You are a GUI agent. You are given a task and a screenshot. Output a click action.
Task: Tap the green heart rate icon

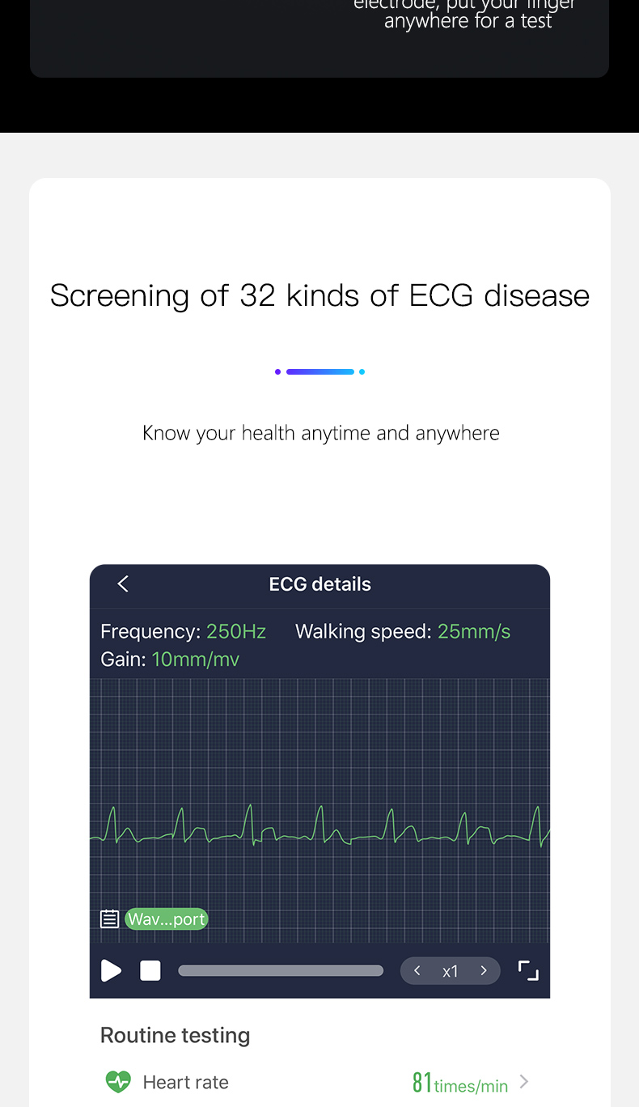point(118,1082)
